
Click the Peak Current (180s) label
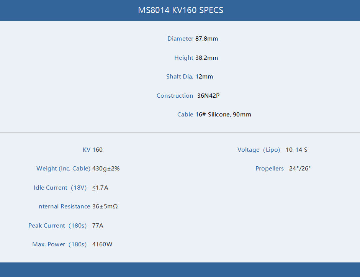click(x=57, y=226)
